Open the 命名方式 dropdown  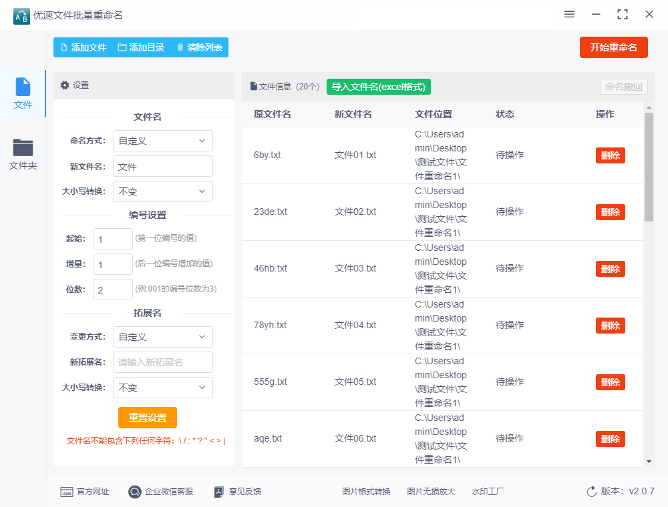pos(163,141)
